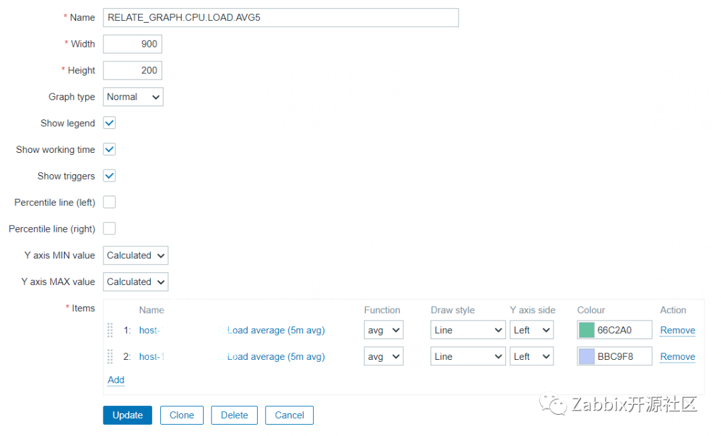The height and width of the screenshot is (436, 721).
Task: Open the Graph type dropdown
Action: (x=133, y=97)
